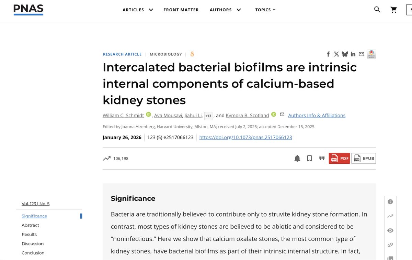Image resolution: width=412 pixels, height=260 pixels.
Task: Jump to Abstract in sidebar navigation
Action: [30, 225]
